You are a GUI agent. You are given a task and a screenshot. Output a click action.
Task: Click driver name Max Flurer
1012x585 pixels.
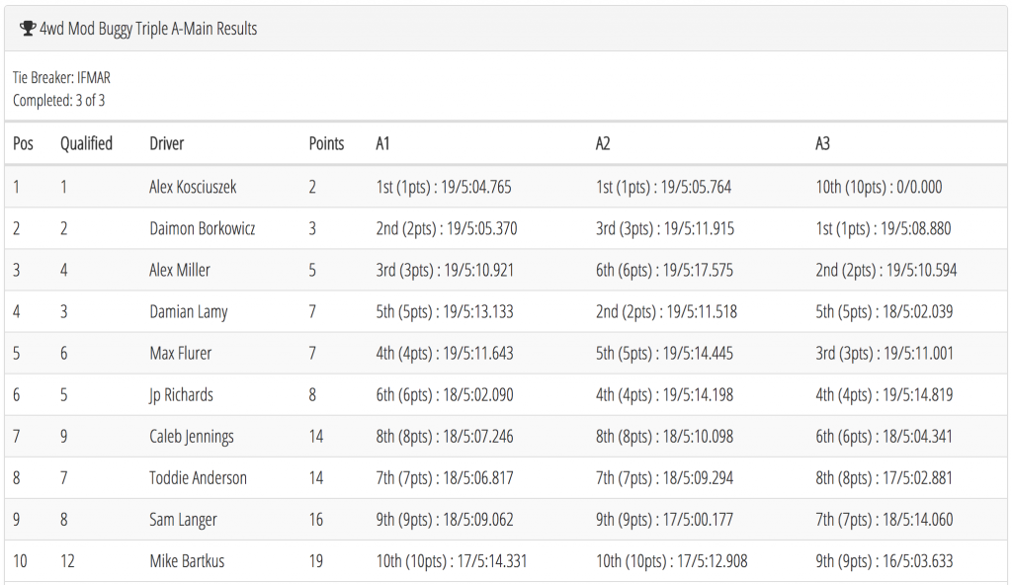tap(181, 353)
